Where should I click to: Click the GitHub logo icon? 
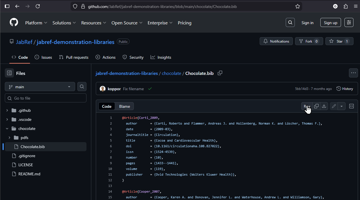click(14, 22)
